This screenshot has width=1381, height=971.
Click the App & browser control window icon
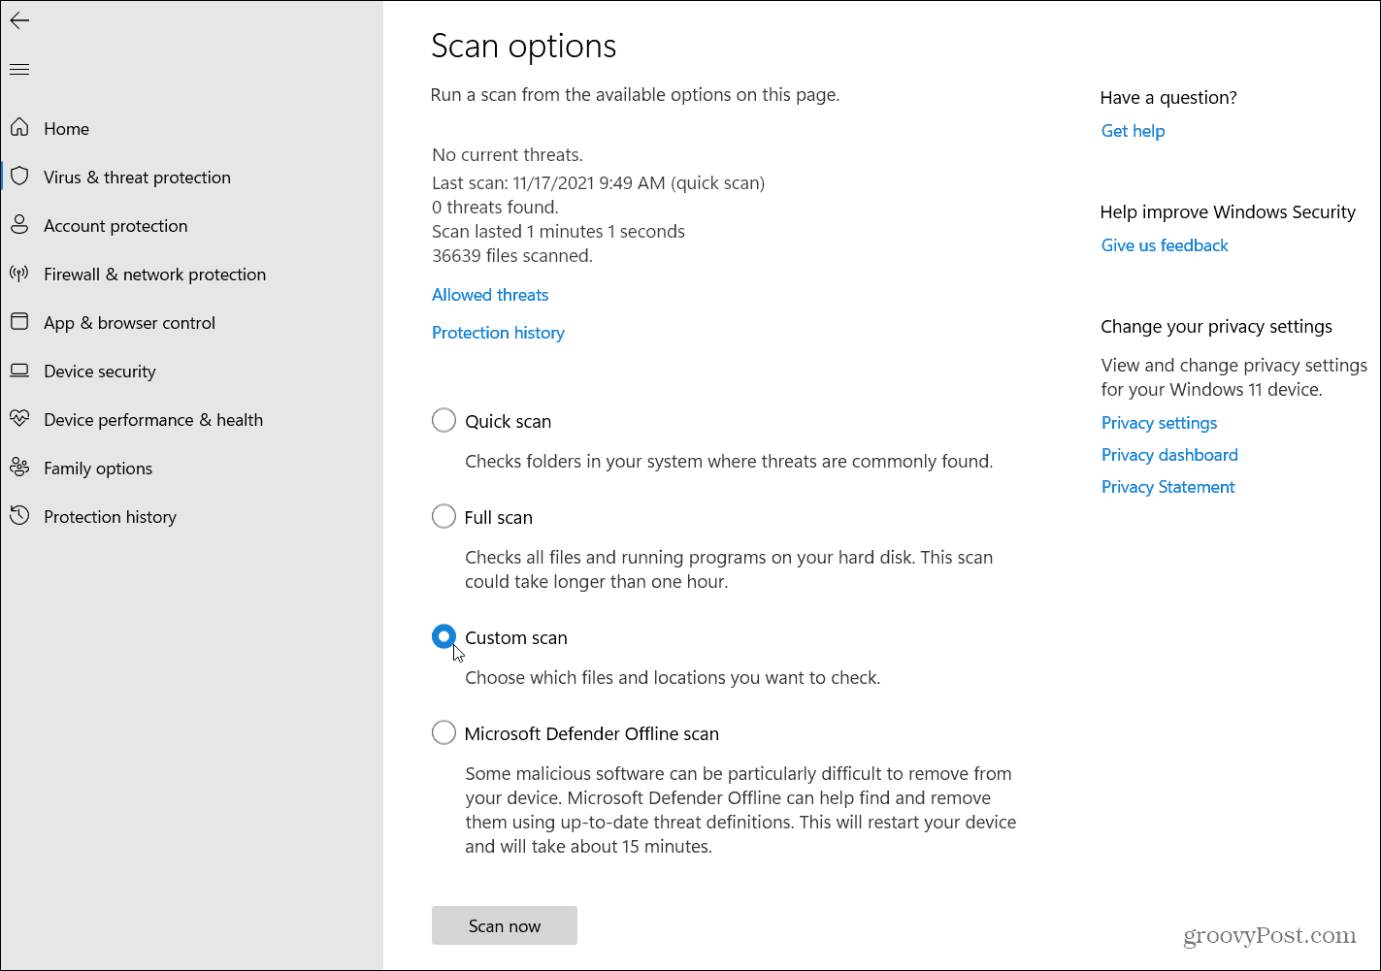(19, 322)
